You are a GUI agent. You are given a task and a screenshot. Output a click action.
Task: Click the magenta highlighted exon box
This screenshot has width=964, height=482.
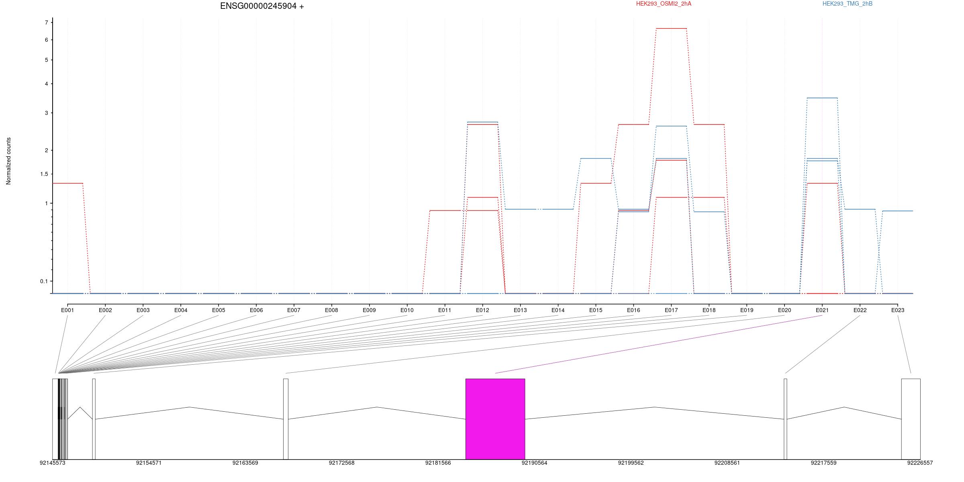(x=495, y=419)
